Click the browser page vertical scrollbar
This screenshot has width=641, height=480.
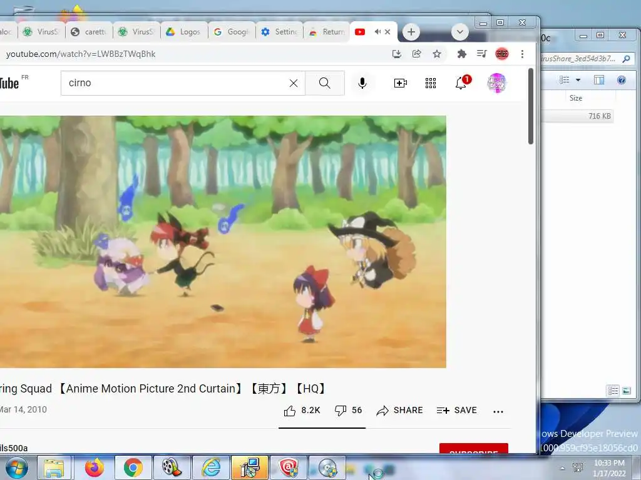pos(531,106)
